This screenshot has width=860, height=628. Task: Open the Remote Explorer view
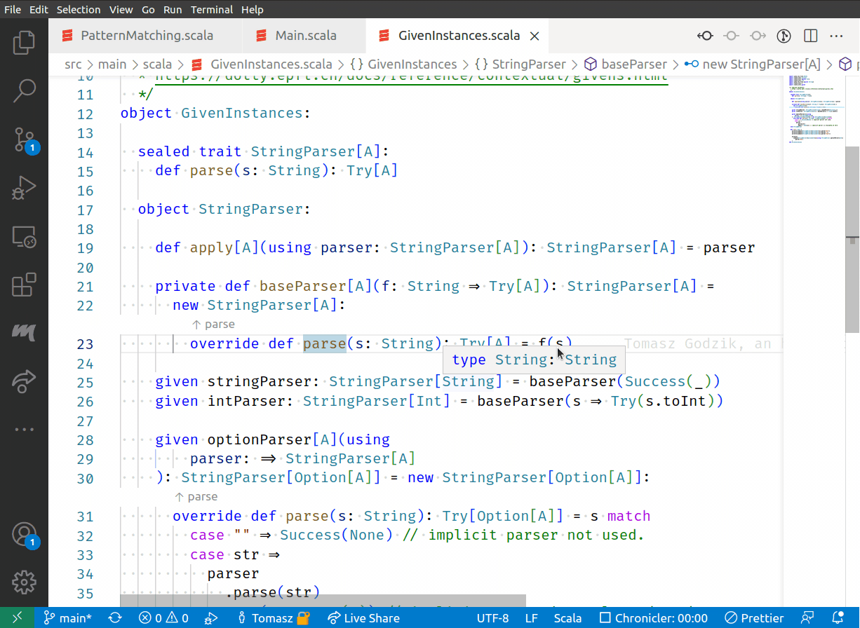pyautogui.click(x=24, y=238)
